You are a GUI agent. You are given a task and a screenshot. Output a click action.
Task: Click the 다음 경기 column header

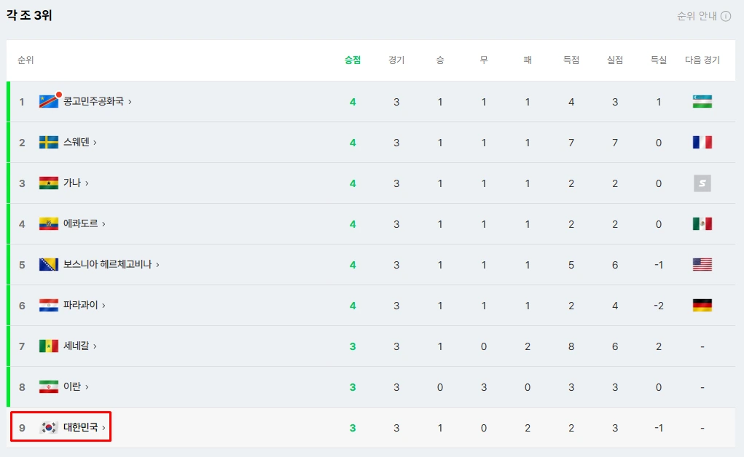point(702,60)
